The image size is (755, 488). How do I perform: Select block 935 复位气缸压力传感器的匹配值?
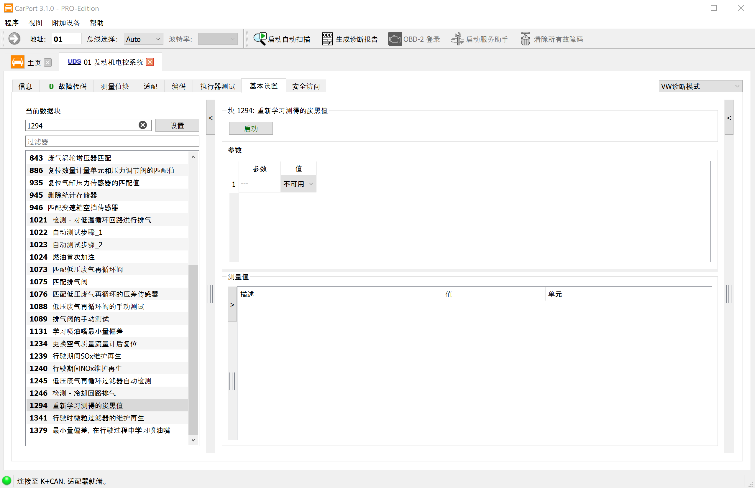[107, 182]
